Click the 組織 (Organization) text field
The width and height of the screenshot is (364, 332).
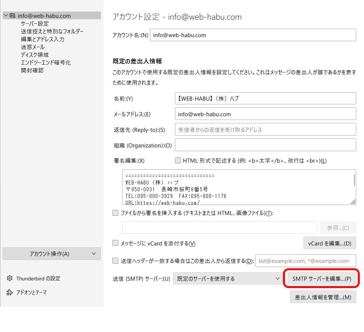pos(265,145)
